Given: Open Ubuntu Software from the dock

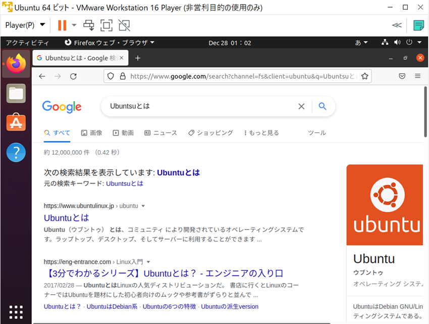Looking at the screenshot, I should click(16, 122).
